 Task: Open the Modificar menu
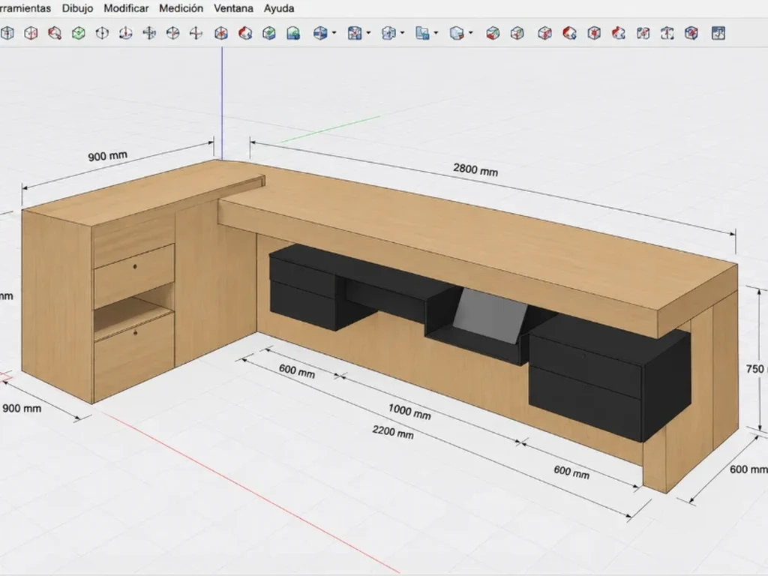(x=126, y=8)
